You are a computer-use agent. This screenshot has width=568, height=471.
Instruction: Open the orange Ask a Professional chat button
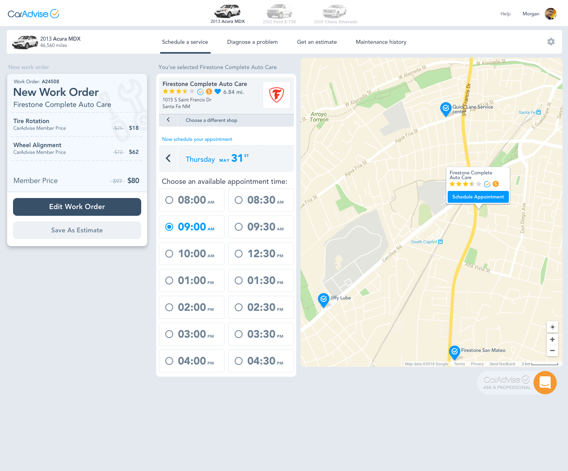(x=545, y=383)
